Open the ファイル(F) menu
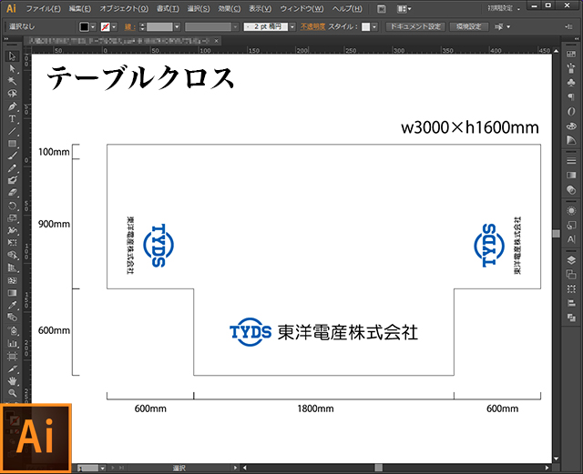 click(x=44, y=8)
